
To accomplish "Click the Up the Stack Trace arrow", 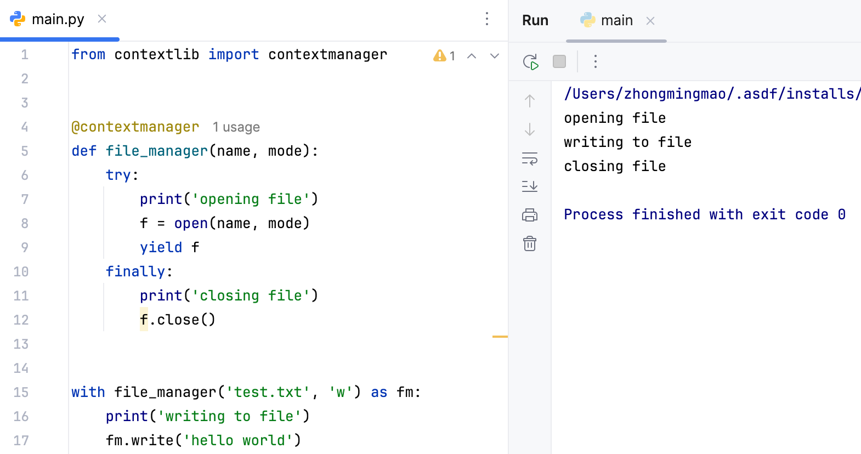I will pyautogui.click(x=530, y=101).
